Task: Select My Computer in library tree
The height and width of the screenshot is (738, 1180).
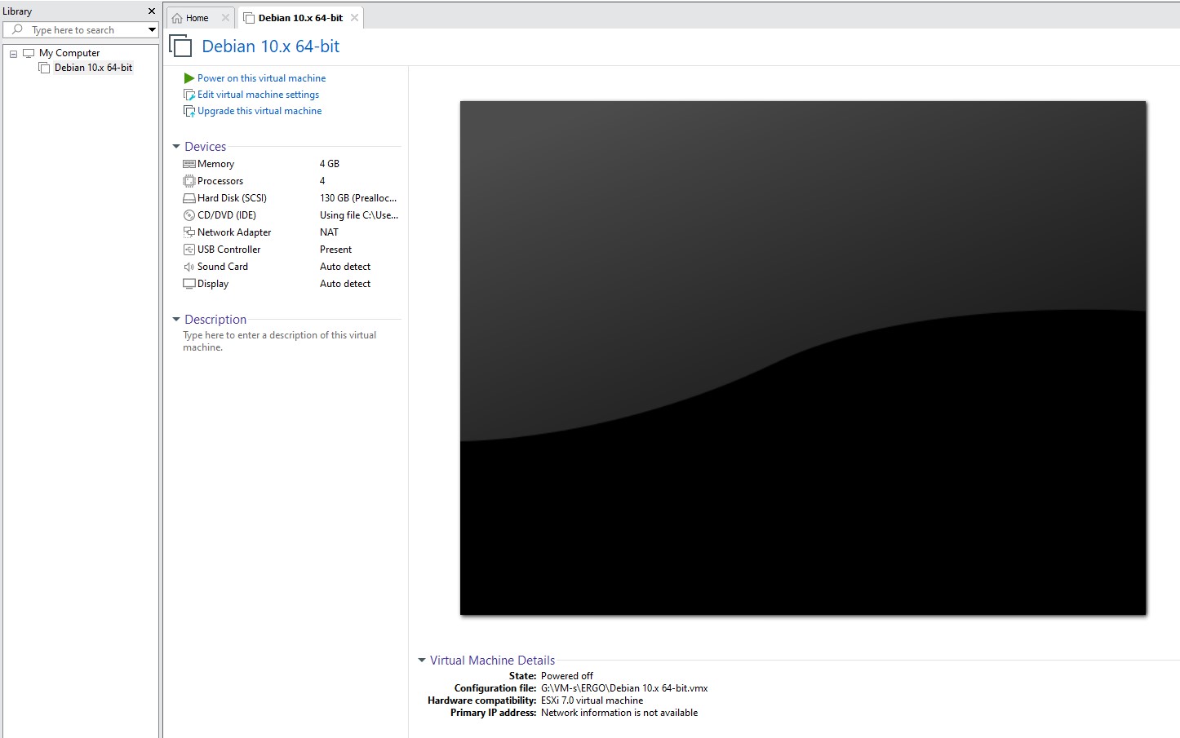Action: (x=69, y=53)
